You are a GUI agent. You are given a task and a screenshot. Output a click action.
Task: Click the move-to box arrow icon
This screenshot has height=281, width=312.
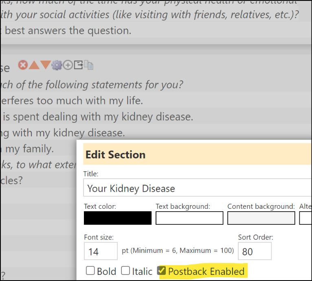click(78, 65)
